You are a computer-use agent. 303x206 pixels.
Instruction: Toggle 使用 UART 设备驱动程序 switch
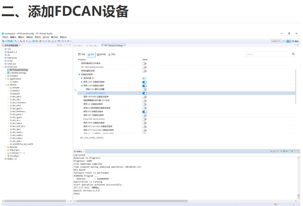[144, 82]
